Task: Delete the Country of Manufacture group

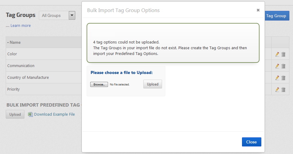Action: (x=283, y=78)
